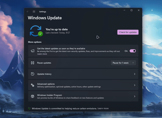
Task: Turn off the get latest updates toggle
Action: pos(133,51)
